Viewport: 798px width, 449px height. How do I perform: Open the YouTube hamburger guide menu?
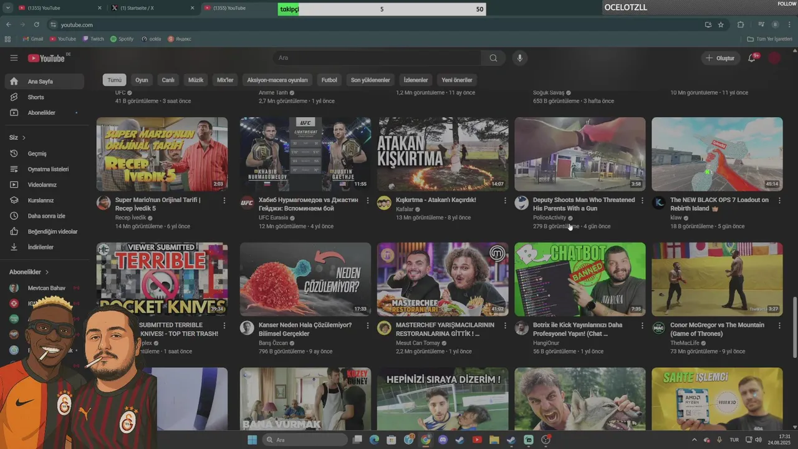pyautogui.click(x=14, y=58)
